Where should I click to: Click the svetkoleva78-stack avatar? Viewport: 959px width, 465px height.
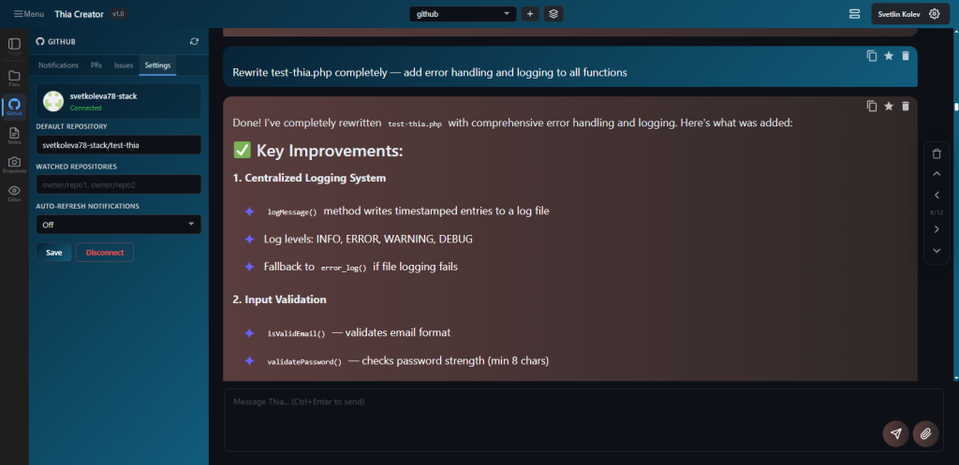coord(53,101)
